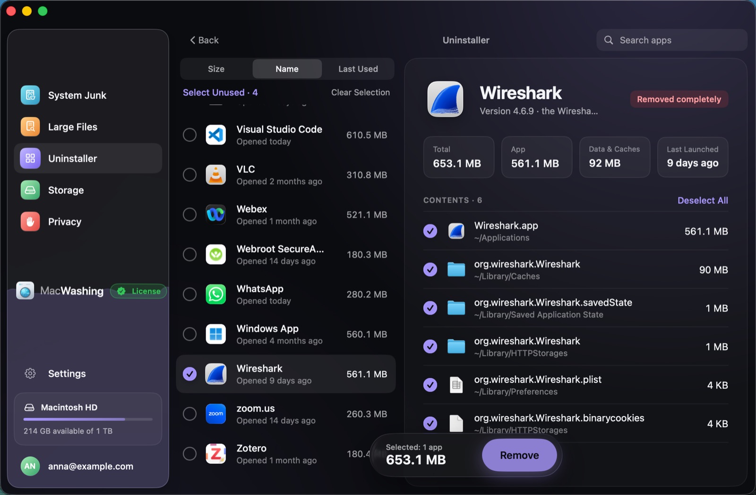Click the VLC cone icon
The image size is (756, 495).
pos(216,175)
